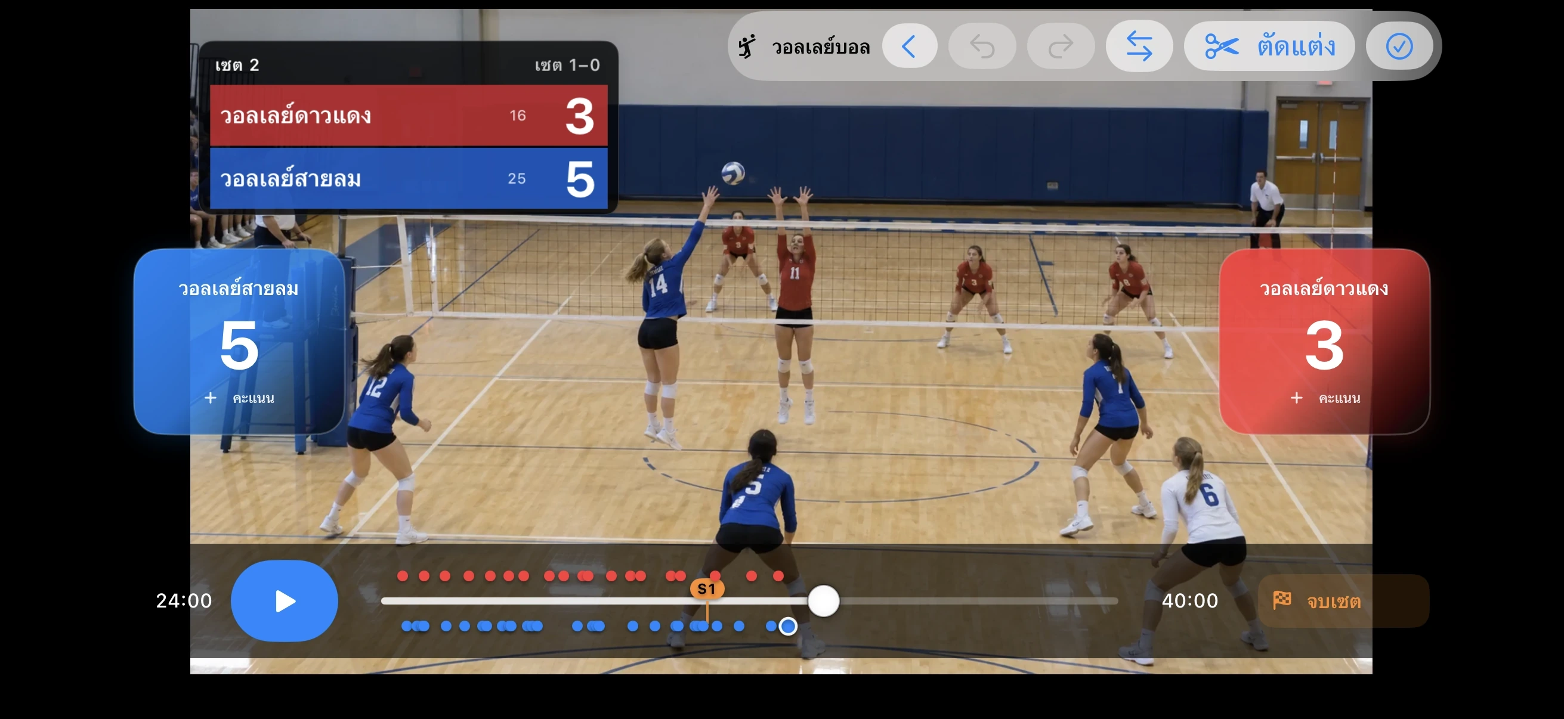Image resolution: width=1564 pixels, height=719 pixels.
Task: Add a point for วอลเลย์สายลม
Action: [x=239, y=341]
